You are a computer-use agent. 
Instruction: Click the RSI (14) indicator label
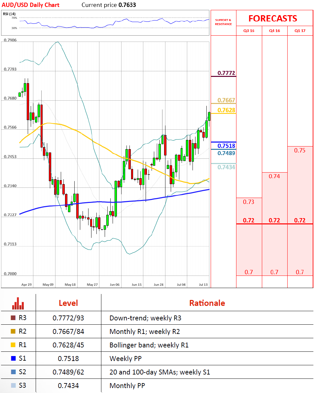(x=9, y=14)
